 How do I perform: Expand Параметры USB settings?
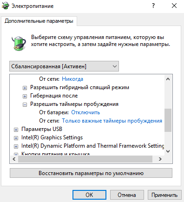(16, 130)
